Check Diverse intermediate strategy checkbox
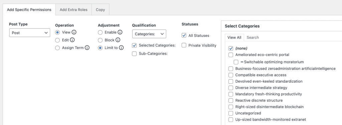 pyautogui.click(x=231, y=88)
